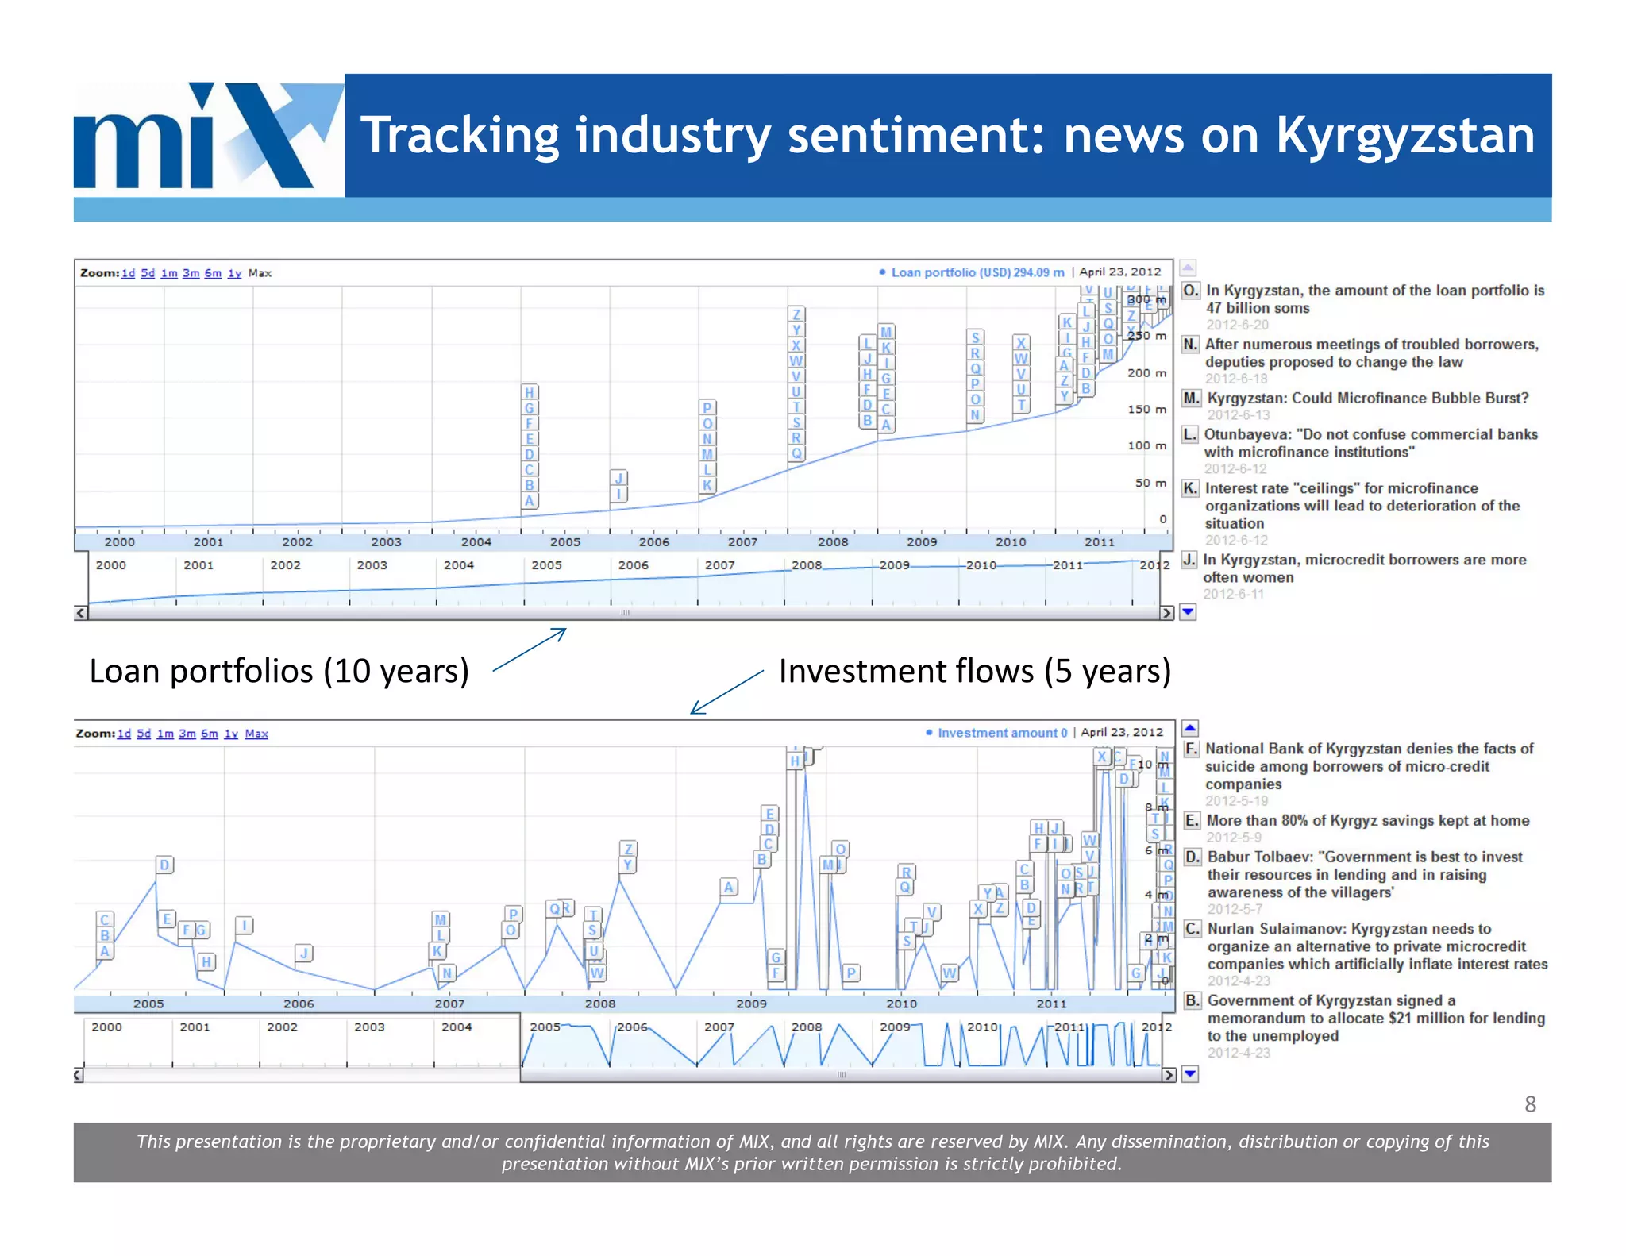1626x1256 pixels.
Task: Select flag X near top right of investment chart
Action: tap(1101, 757)
